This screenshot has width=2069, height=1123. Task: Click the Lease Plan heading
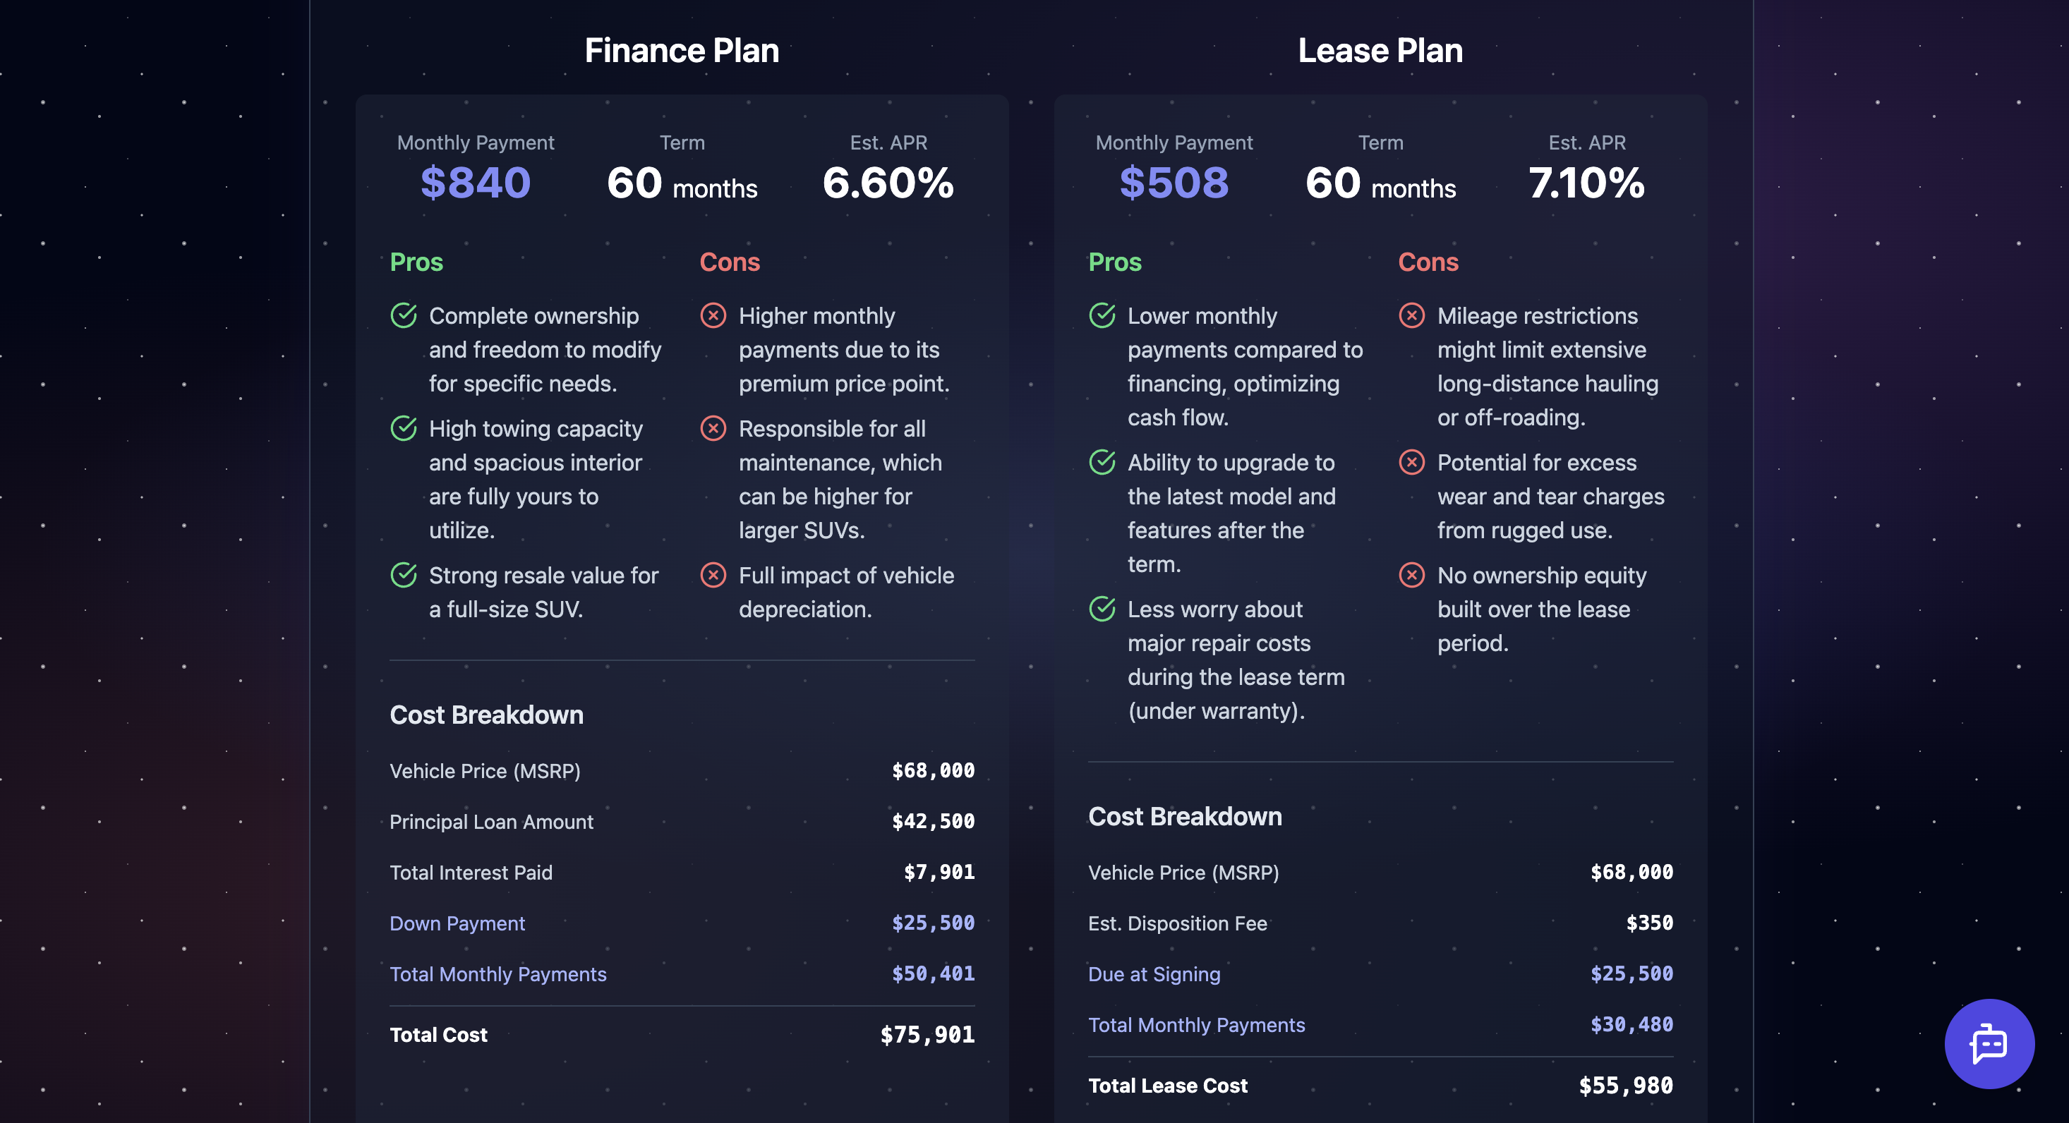(x=1380, y=51)
